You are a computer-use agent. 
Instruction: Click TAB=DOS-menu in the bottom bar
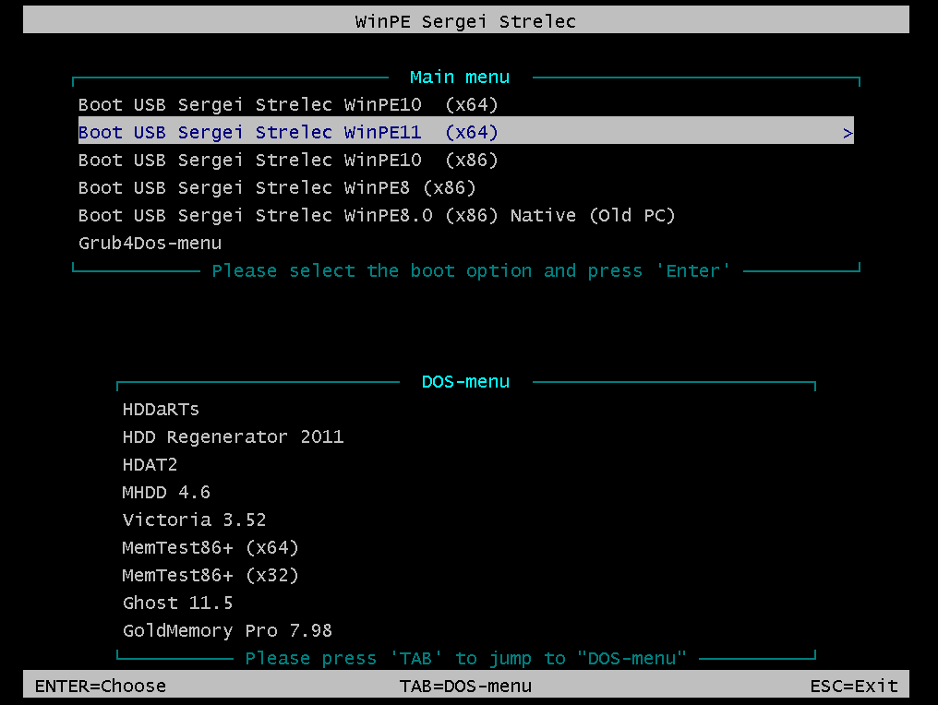465,686
